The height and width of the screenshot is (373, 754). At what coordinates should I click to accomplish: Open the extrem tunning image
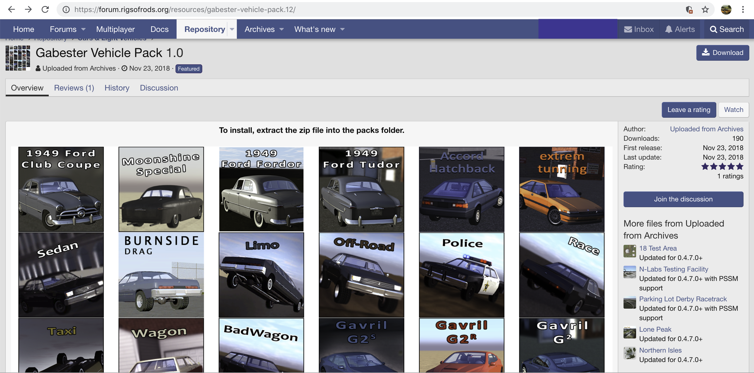[562, 189]
